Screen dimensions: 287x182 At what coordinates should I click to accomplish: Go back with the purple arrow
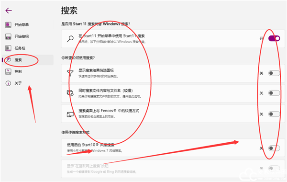(x=9, y=11)
